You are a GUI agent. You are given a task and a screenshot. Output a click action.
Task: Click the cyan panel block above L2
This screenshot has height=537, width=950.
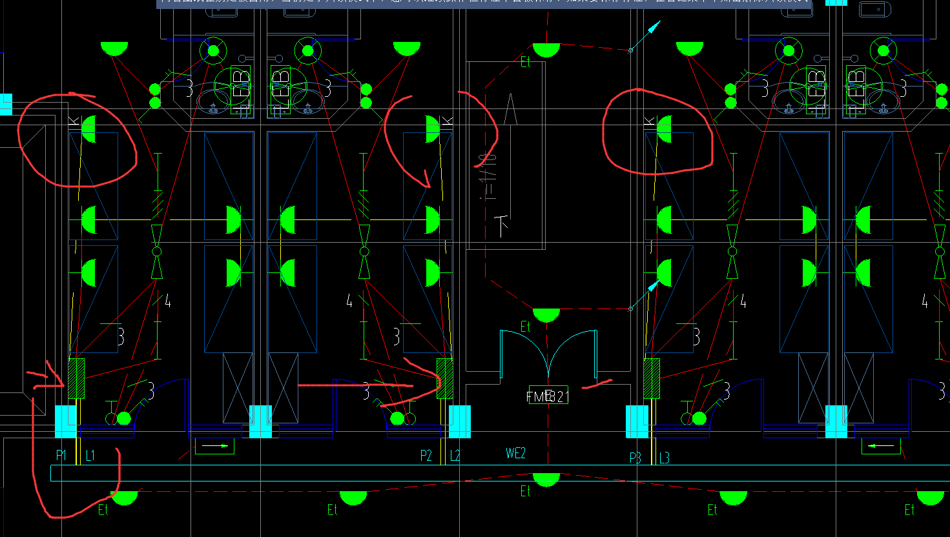460,421
